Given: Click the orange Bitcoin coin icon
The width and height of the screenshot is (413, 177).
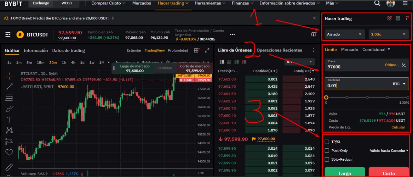Looking at the screenshot, I should [20, 35].
